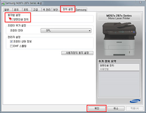Go to the 고급 tab

[x=36, y=10]
